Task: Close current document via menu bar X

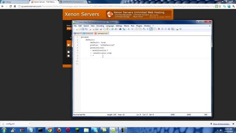Action: [210, 26]
